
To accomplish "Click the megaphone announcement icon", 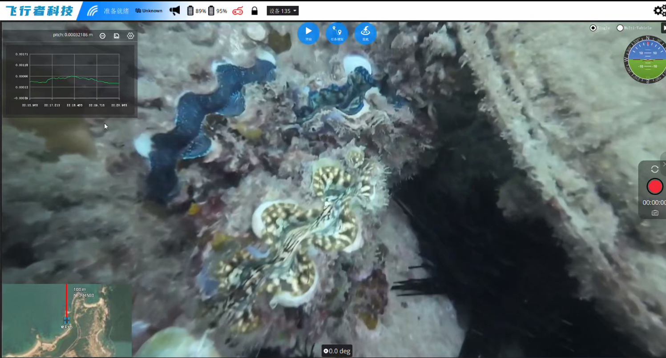I will 175,11.
